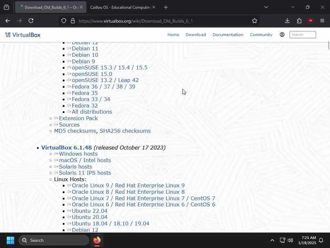Open the Community nav item

(261, 35)
